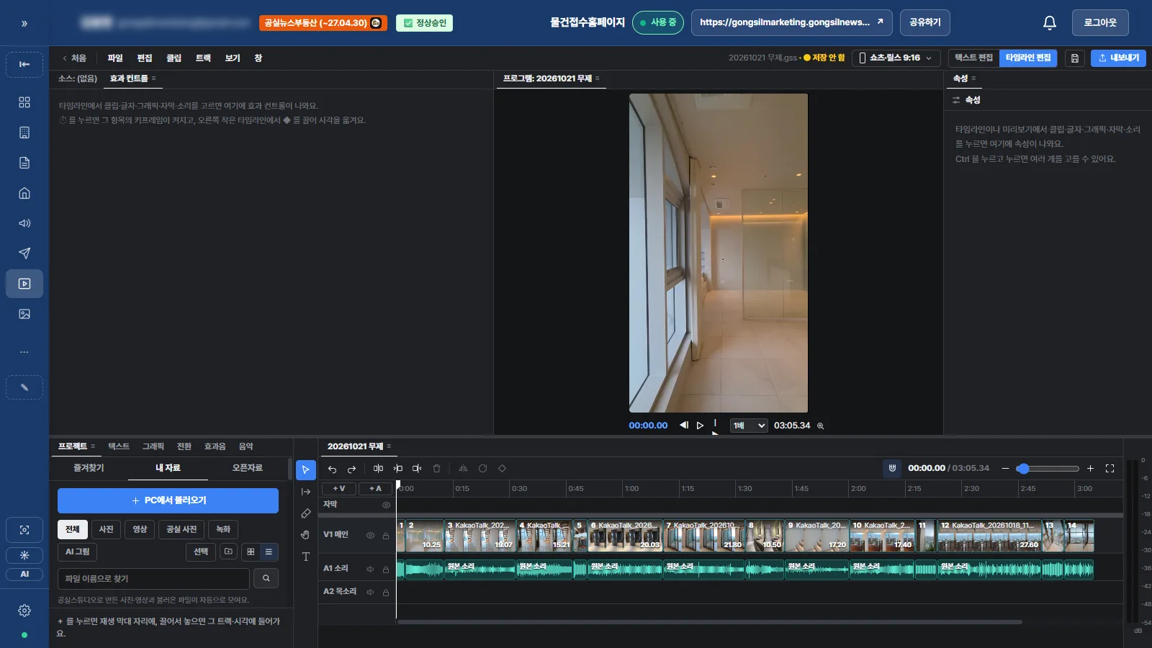
Task: Click the 내보내기 export button
Action: coord(1118,58)
